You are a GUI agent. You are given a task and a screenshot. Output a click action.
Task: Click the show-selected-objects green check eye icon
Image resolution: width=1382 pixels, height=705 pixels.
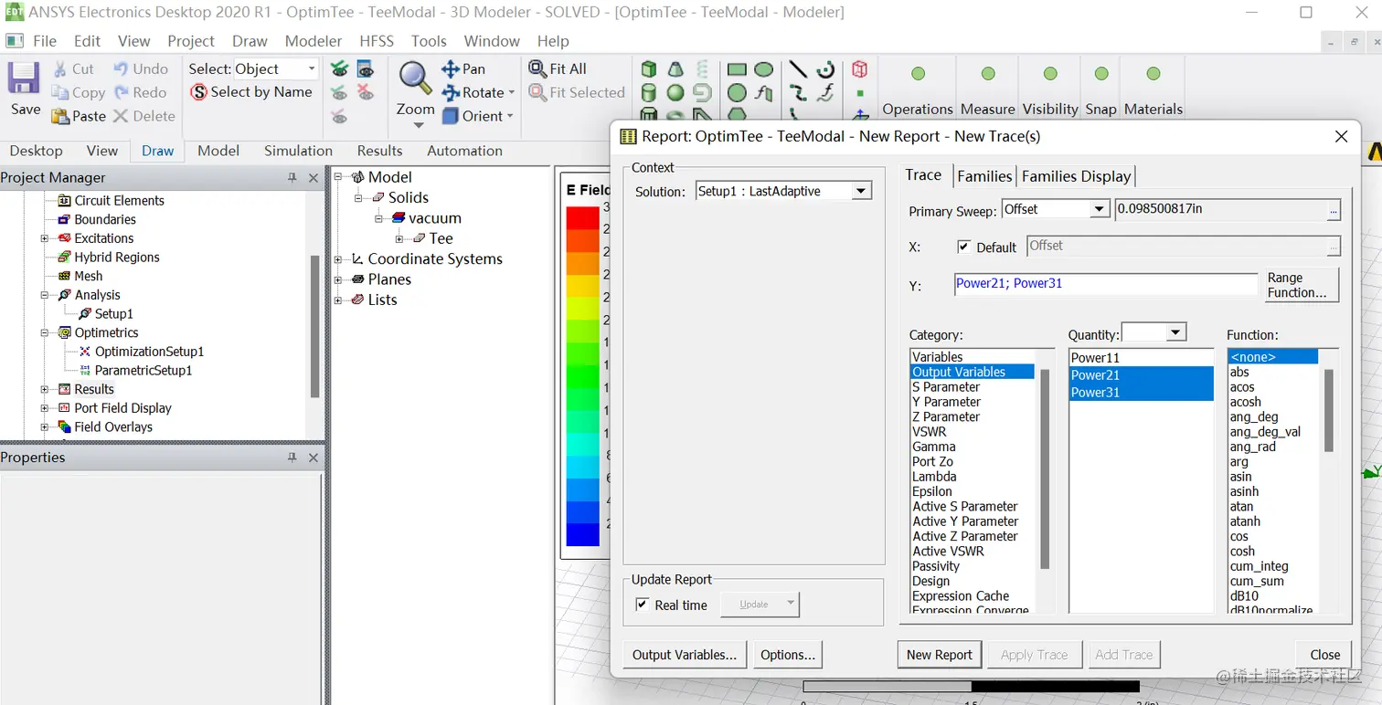tap(339, 68)
